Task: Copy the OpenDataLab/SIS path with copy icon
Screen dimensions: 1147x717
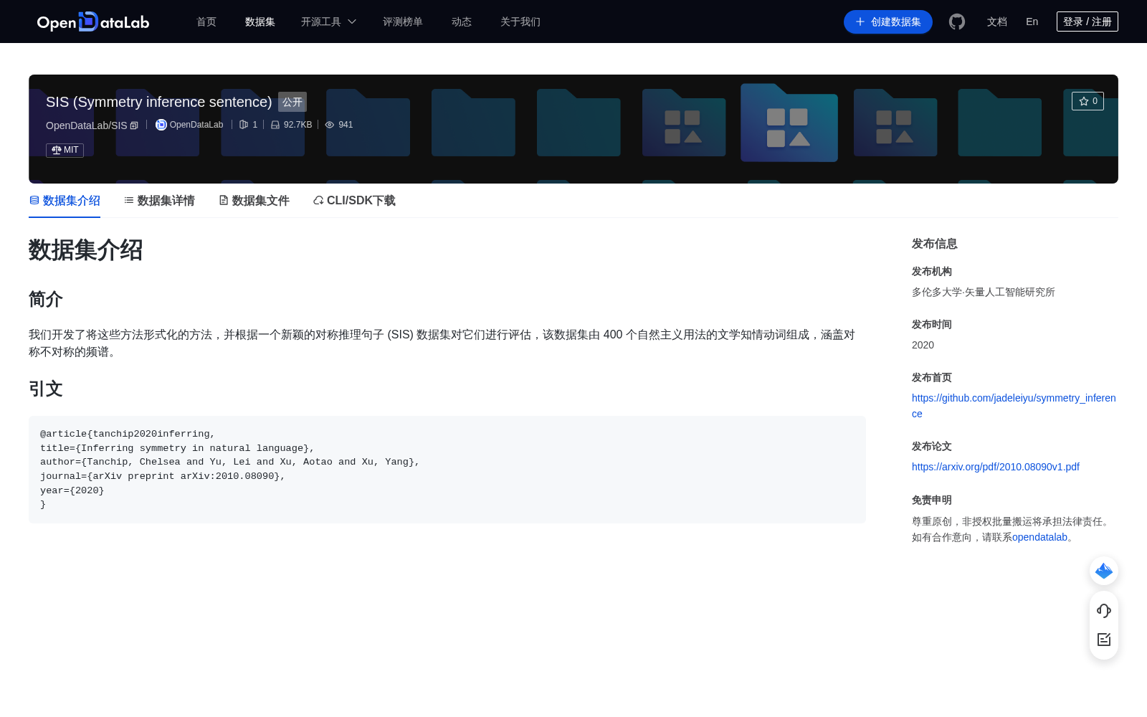Action: tap(134, 125)
